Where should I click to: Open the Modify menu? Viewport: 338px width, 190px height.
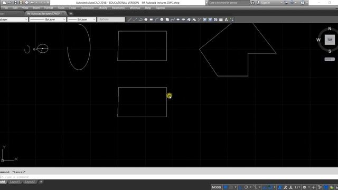click(x=103, y=8)
